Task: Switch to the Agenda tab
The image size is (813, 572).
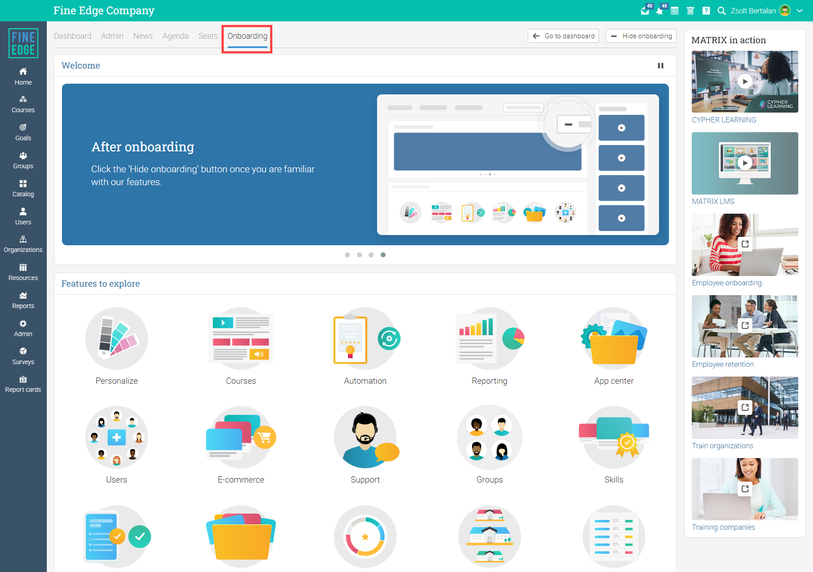Action: 175,36
